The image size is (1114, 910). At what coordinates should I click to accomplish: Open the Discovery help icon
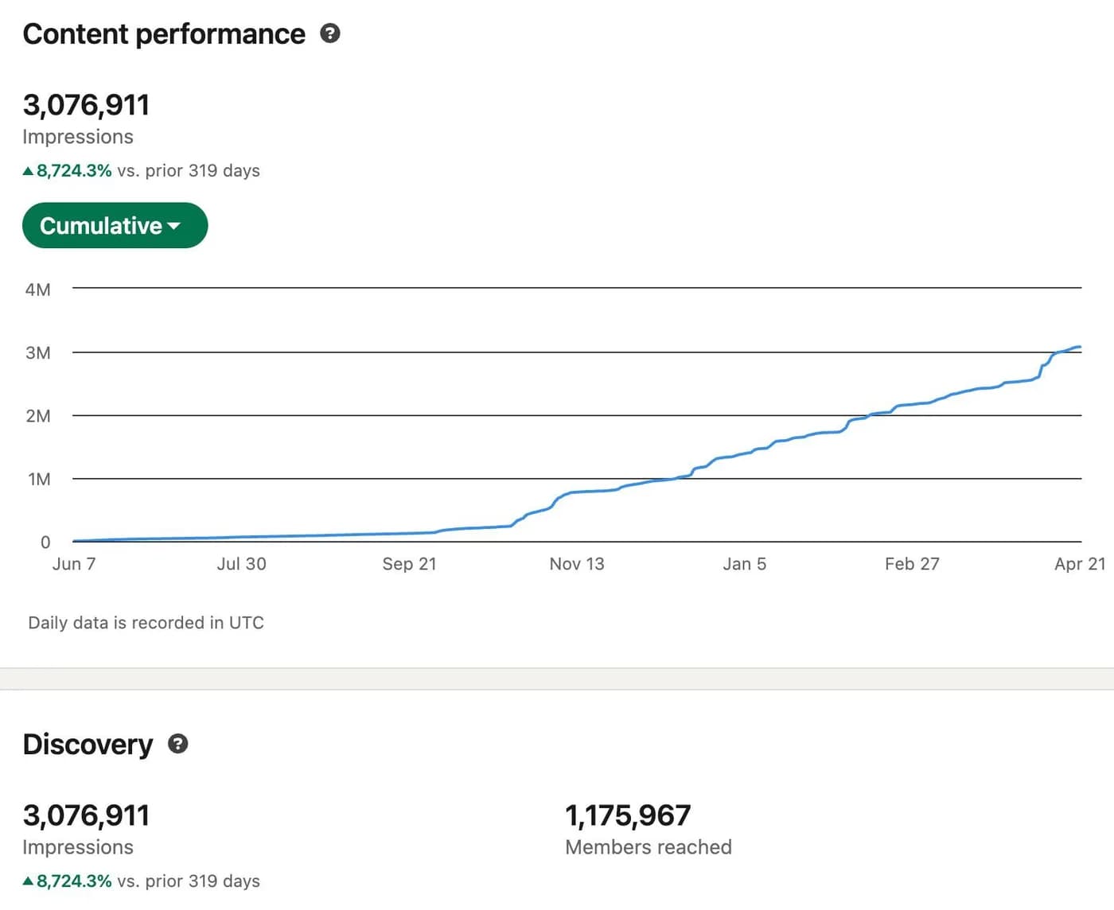pos(178,744)
